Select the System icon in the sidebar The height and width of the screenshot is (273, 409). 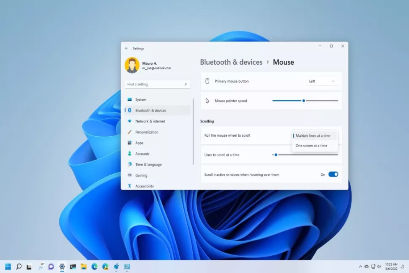pyautogui.click(x=129, y=100)
